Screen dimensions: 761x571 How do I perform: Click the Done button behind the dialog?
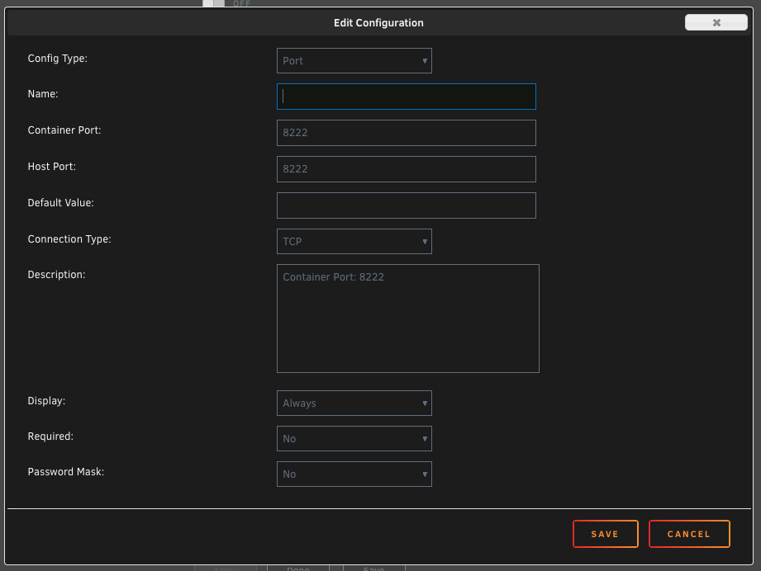point(298,568)
